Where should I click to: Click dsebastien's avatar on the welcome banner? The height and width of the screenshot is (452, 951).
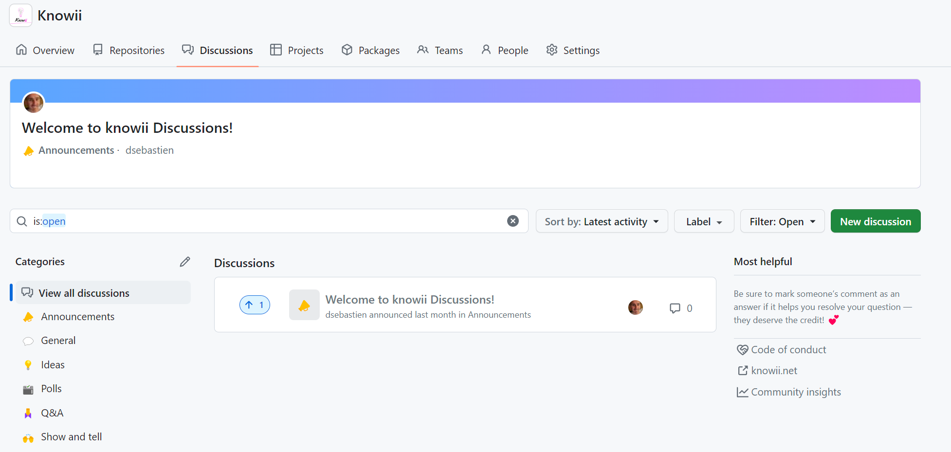click(34, 103)
